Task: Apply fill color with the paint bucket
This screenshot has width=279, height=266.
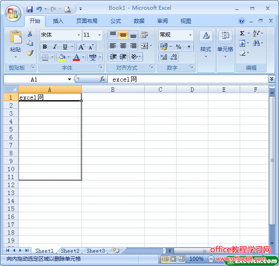Action: point(62,57)
